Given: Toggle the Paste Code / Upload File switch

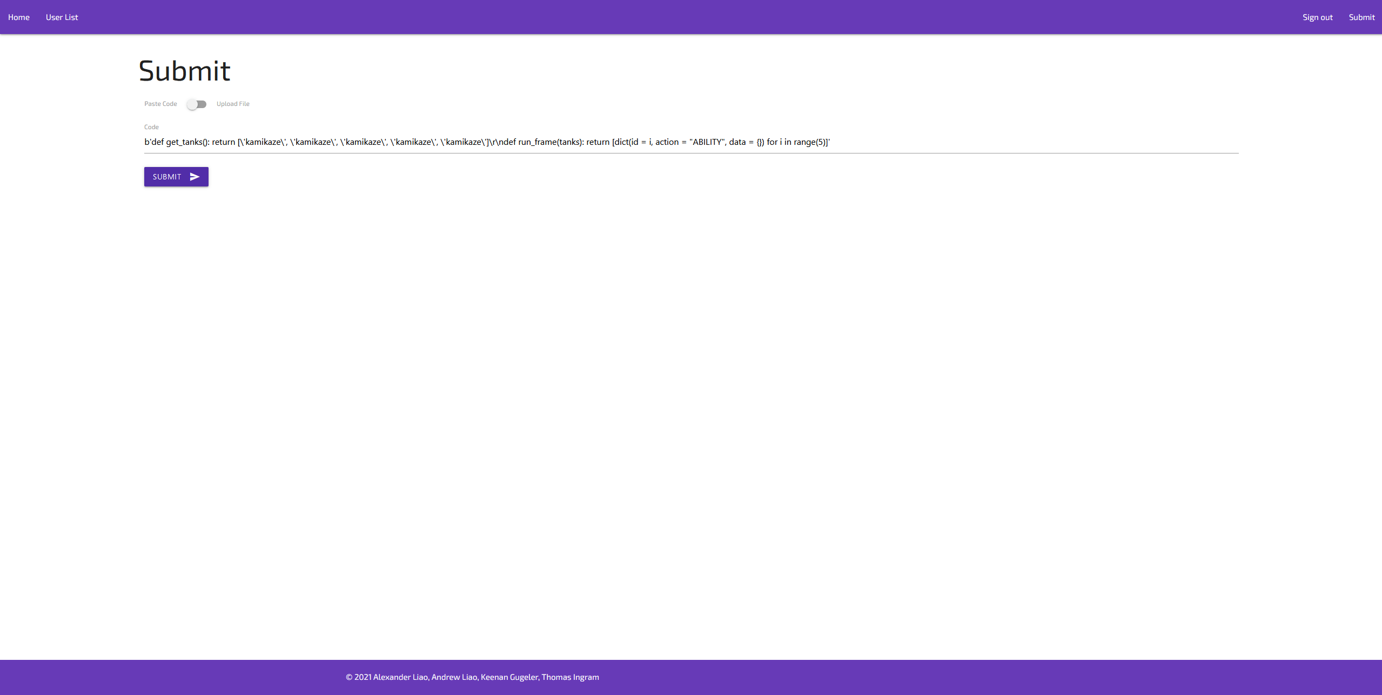Looking at the screenshot, I should click(x=197, y=104).
